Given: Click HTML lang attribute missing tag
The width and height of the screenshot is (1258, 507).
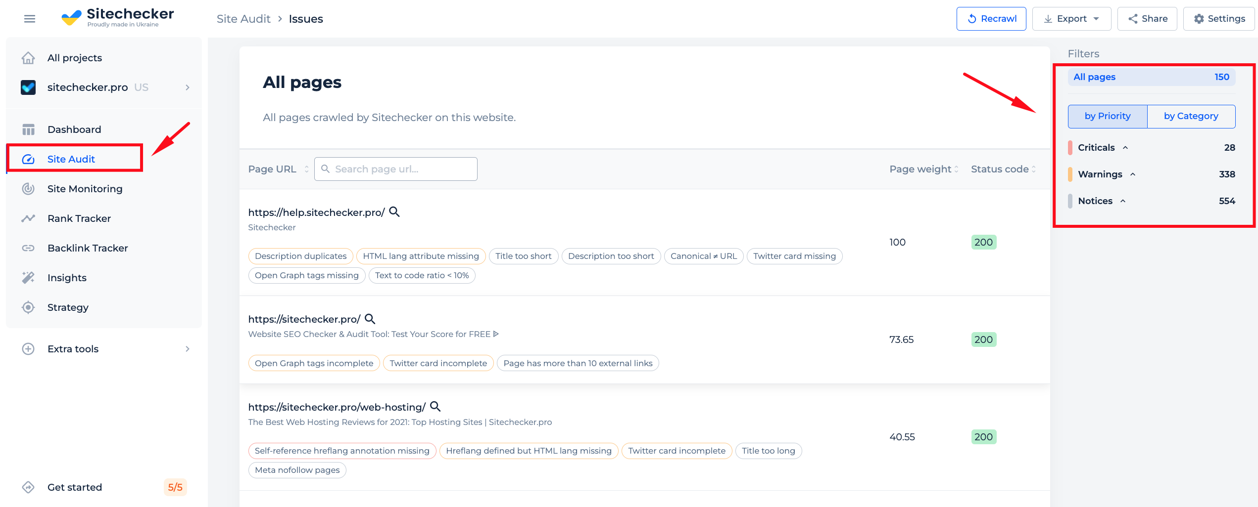Looking at the screenshot, I should pyautogui.click(x=421, y=256).
